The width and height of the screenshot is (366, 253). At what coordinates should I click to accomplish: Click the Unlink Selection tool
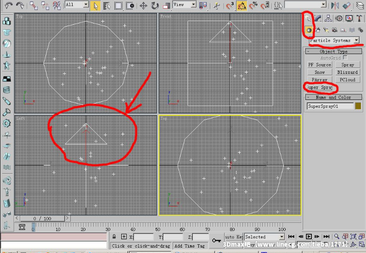pyautogui.click(x=45, y=5)
